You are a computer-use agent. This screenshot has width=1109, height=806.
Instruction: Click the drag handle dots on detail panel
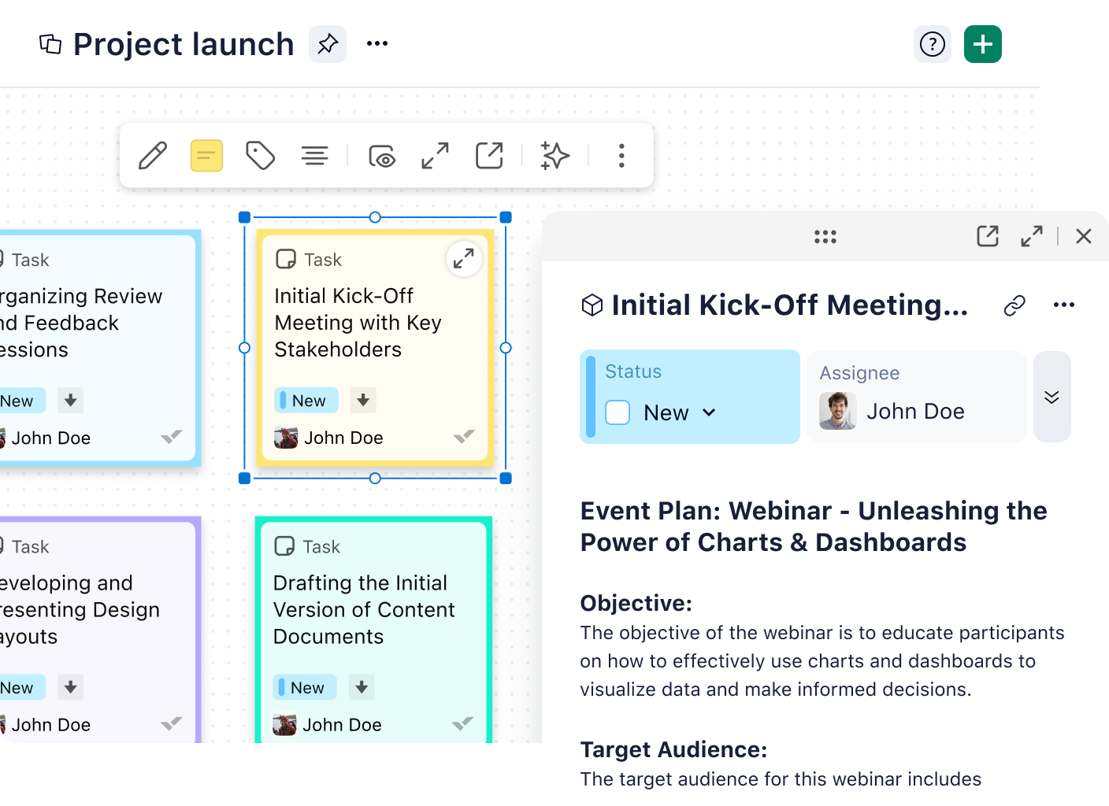pos(825,236)
